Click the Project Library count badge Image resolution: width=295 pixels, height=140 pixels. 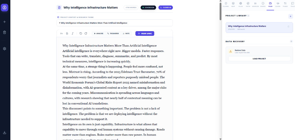click(248, 16)
